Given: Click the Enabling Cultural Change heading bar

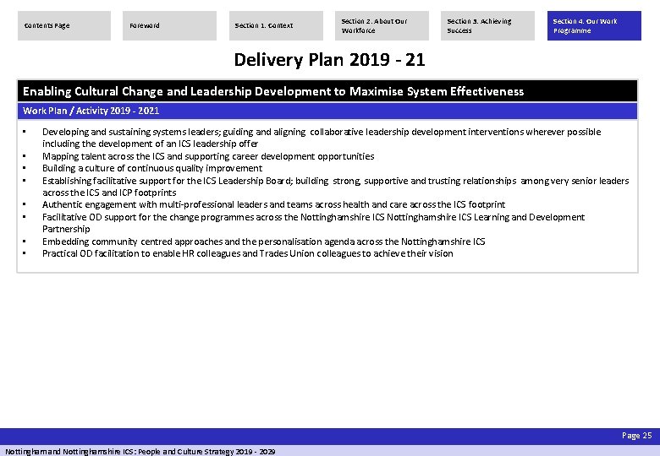Looking at the screenshot, I should 327,91.
